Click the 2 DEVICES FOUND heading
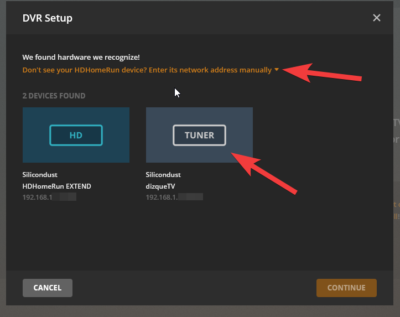This screenshot has height=317, width=400. pyautogui.click(x=54, y=96)
